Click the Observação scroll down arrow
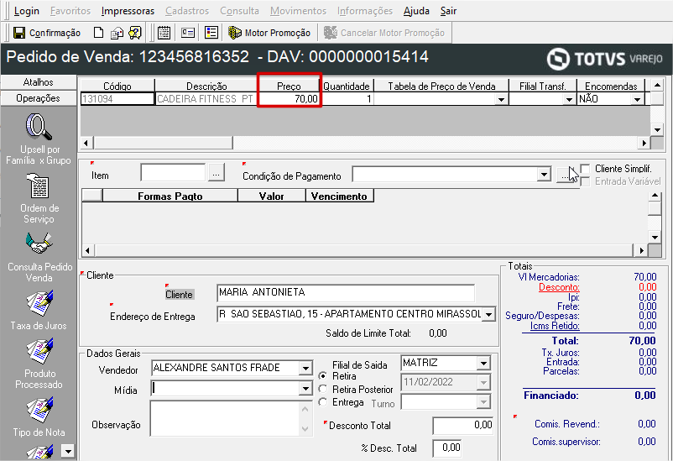The height and width of the screenshot is (461, 673). point(305,428)
